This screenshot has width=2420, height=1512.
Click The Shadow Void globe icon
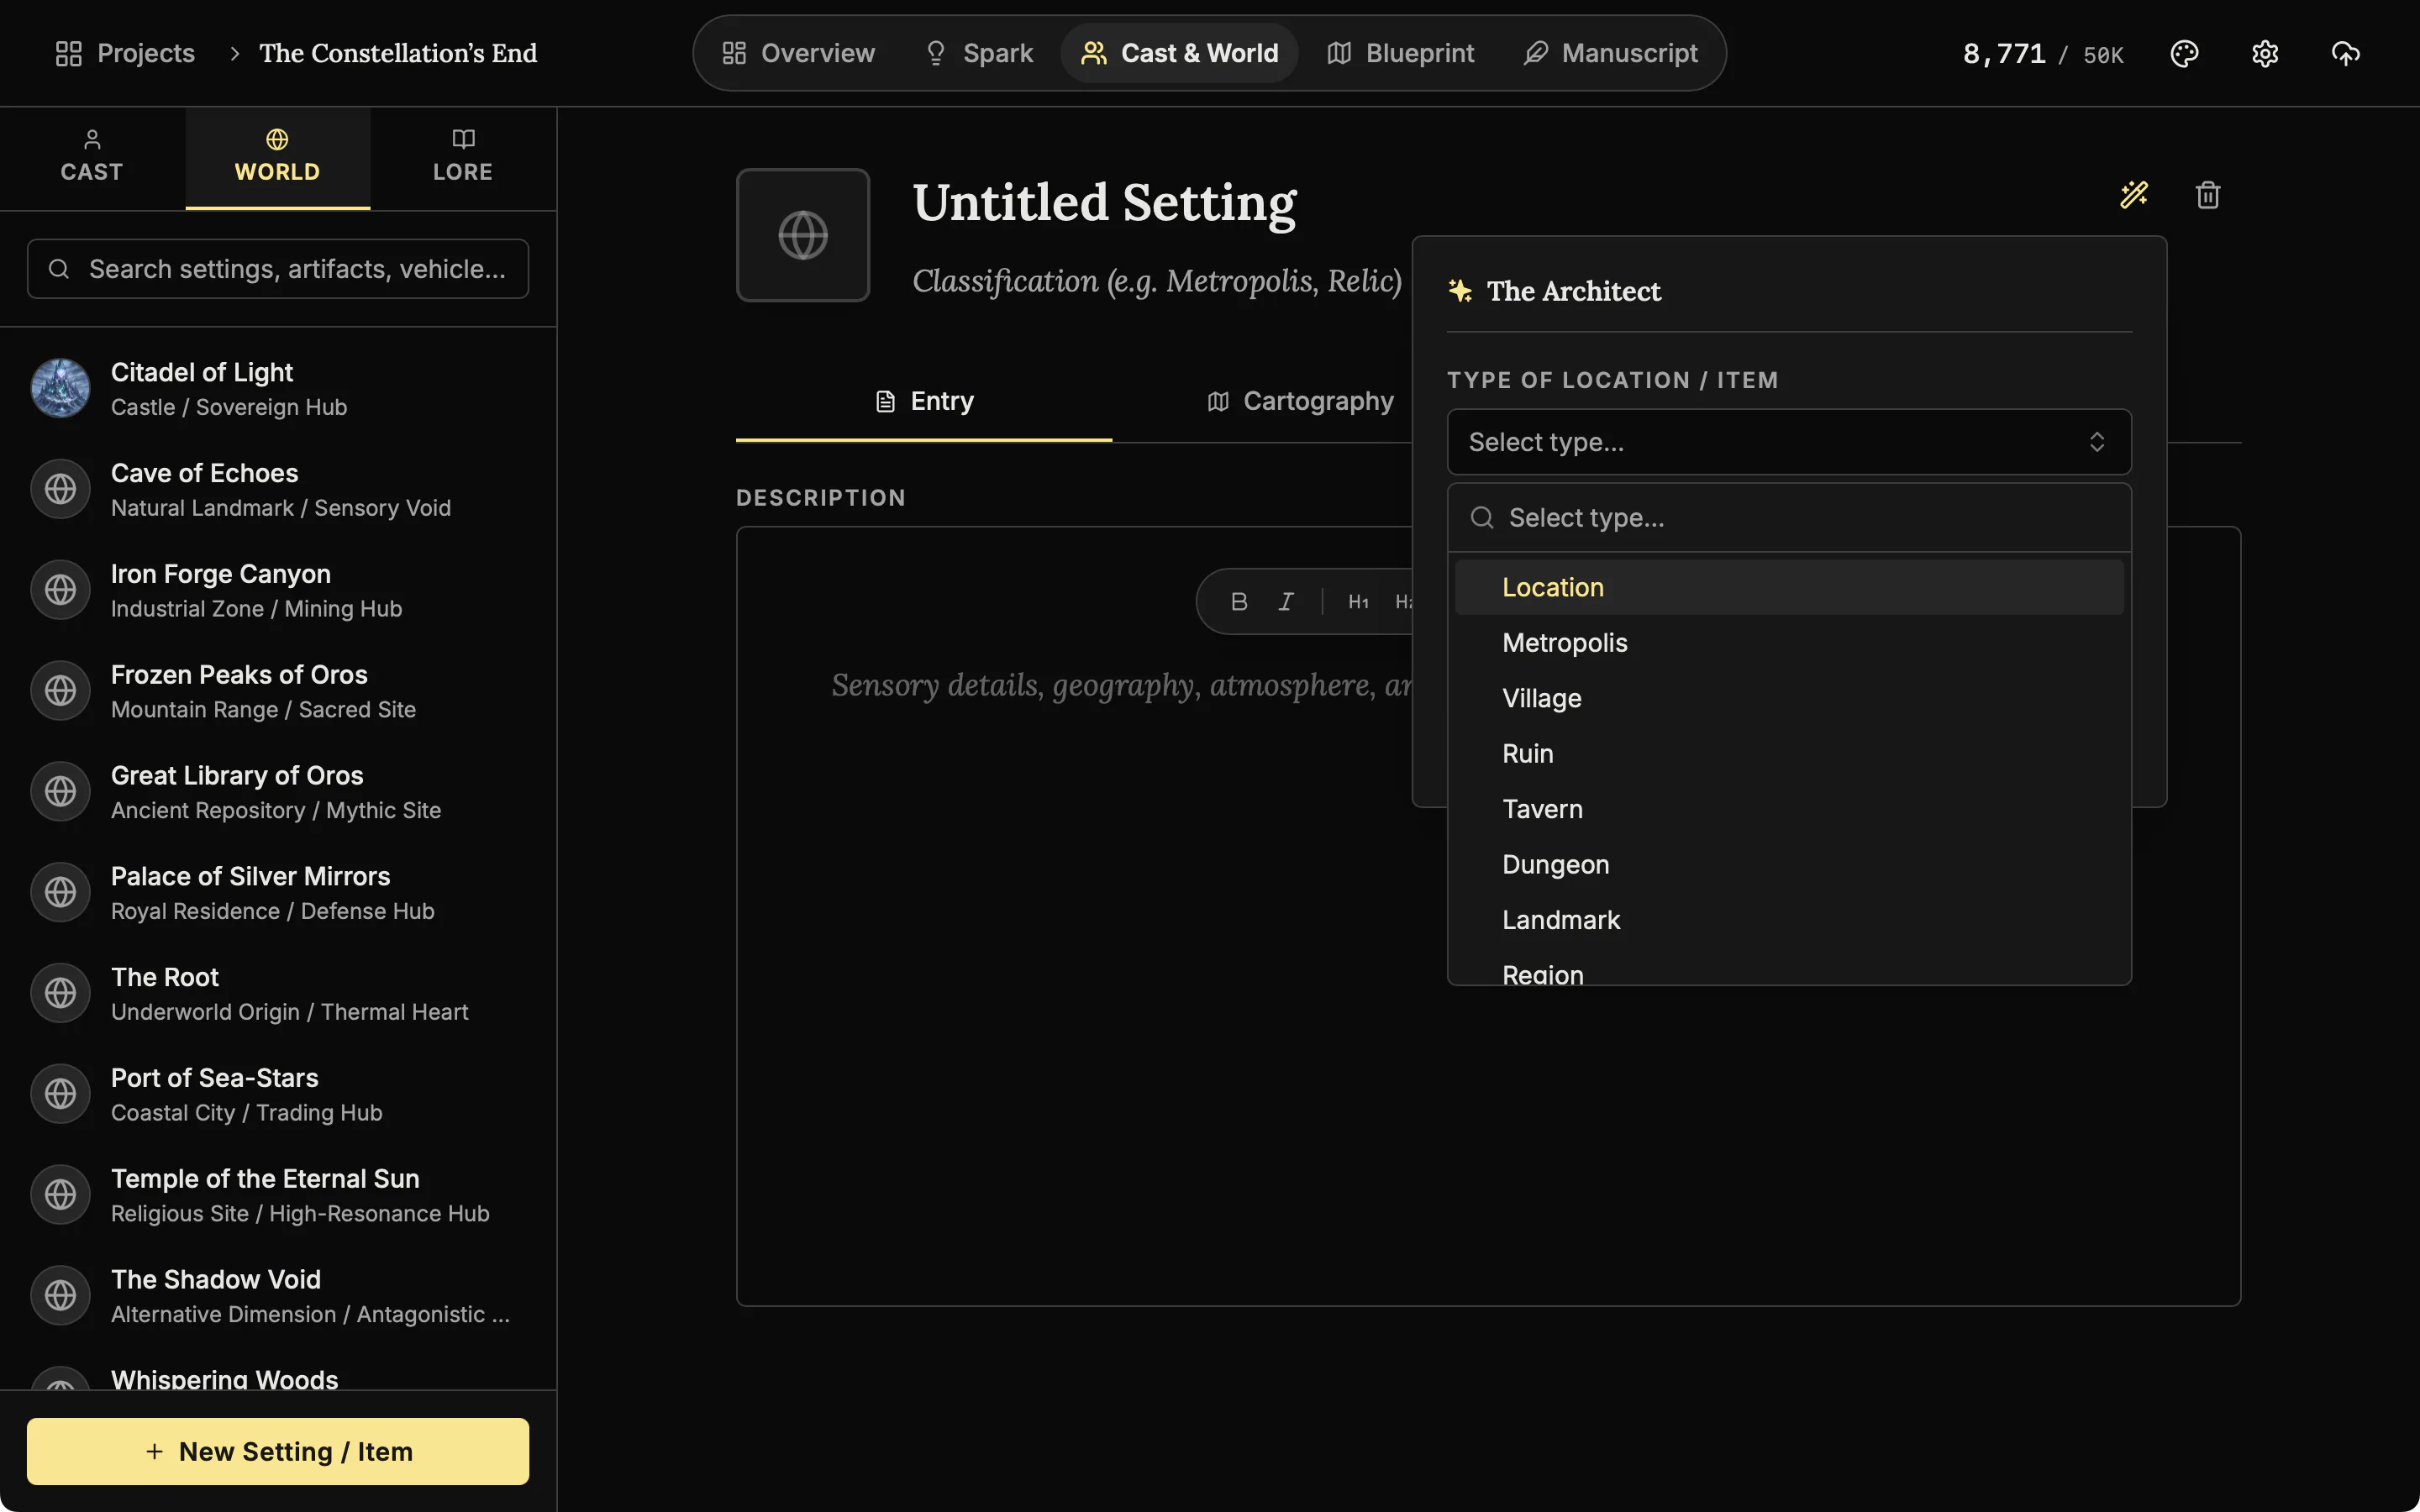(60, 1295)
